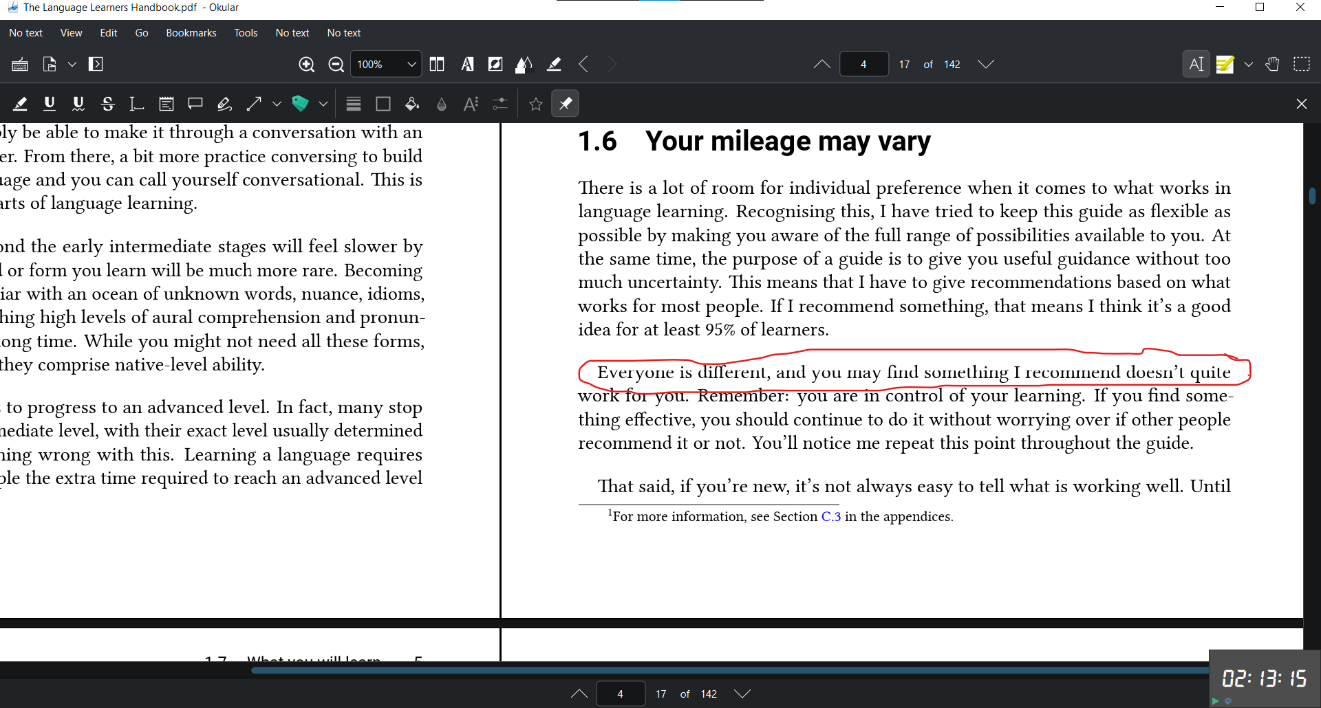1321x708 pixels.
Task: Open the Bookmarks menu
Action: coord(191,33)
